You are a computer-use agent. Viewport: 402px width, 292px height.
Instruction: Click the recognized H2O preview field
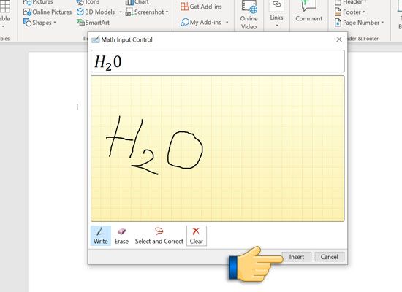(217, 61)
